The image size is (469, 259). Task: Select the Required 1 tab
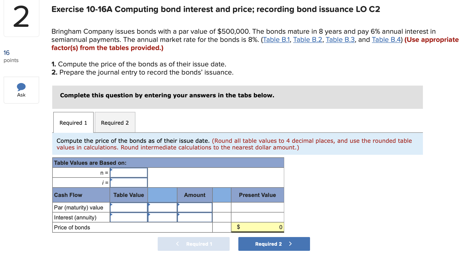(x=73, y=123)
